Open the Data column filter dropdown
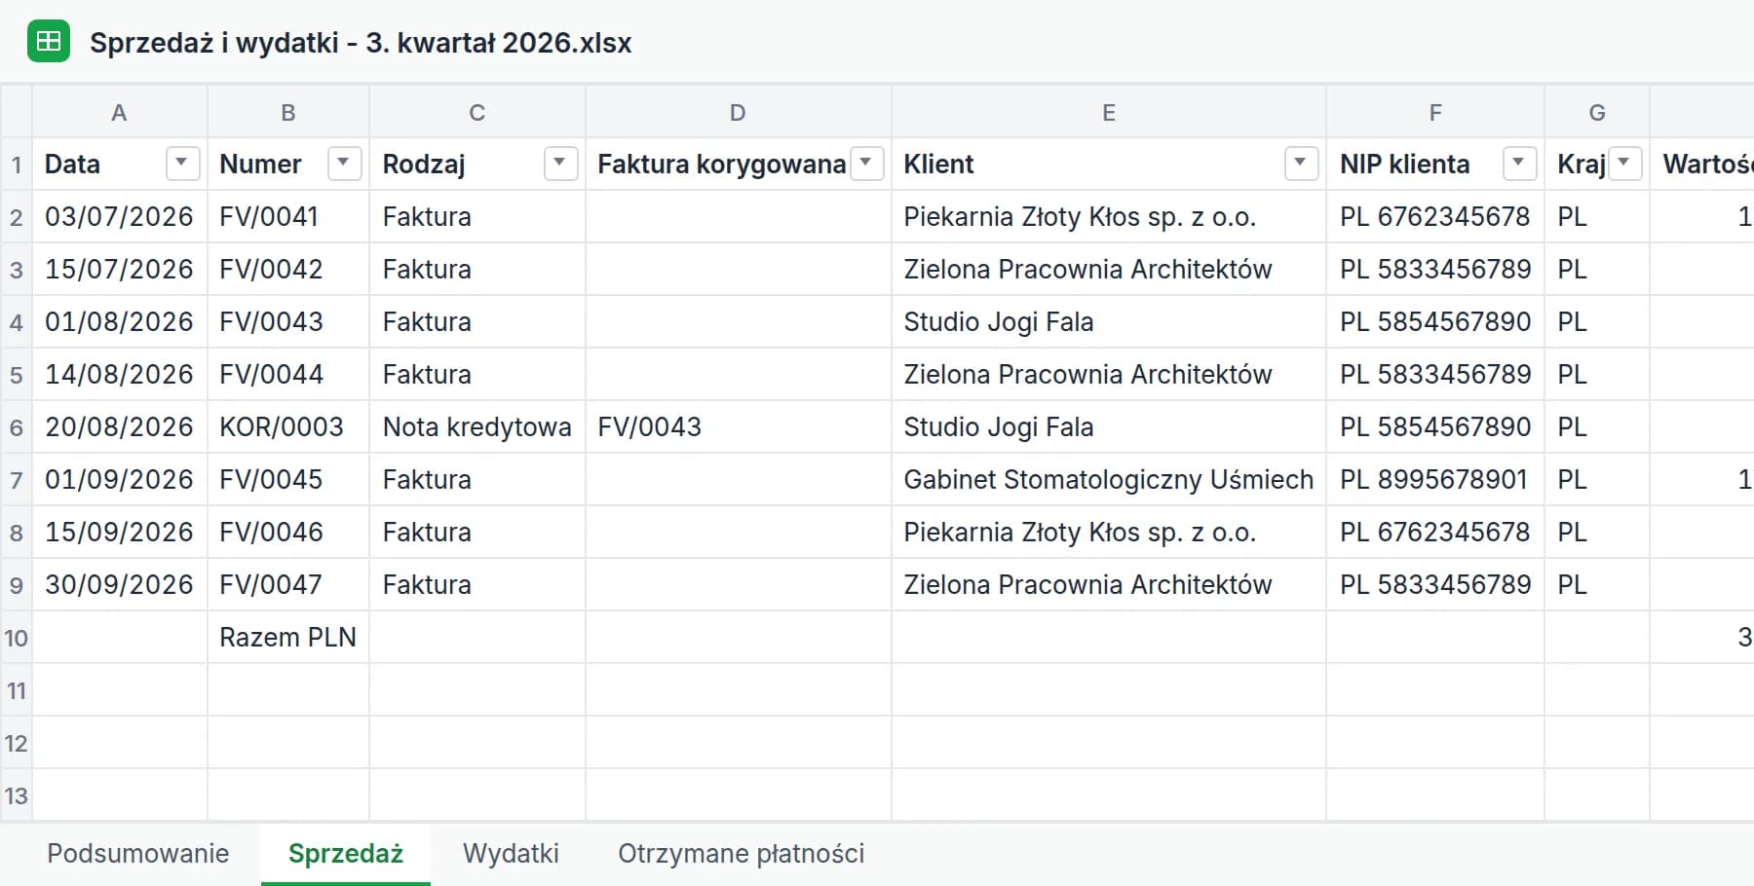1754x886 pixels. [x=182, y=164]
